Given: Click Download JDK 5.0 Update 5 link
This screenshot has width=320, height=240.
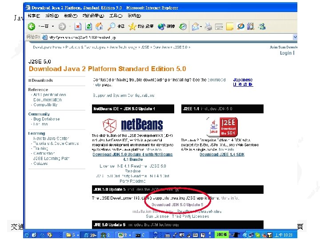Looking at the screenshot, I should tap(177, 204).
